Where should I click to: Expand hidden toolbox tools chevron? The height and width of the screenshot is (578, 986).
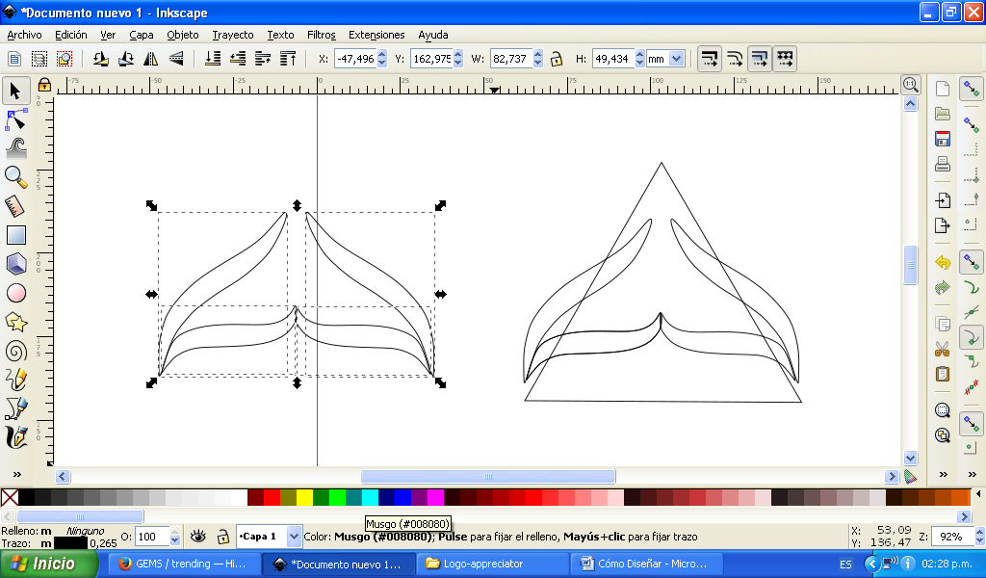pos(17,474)
